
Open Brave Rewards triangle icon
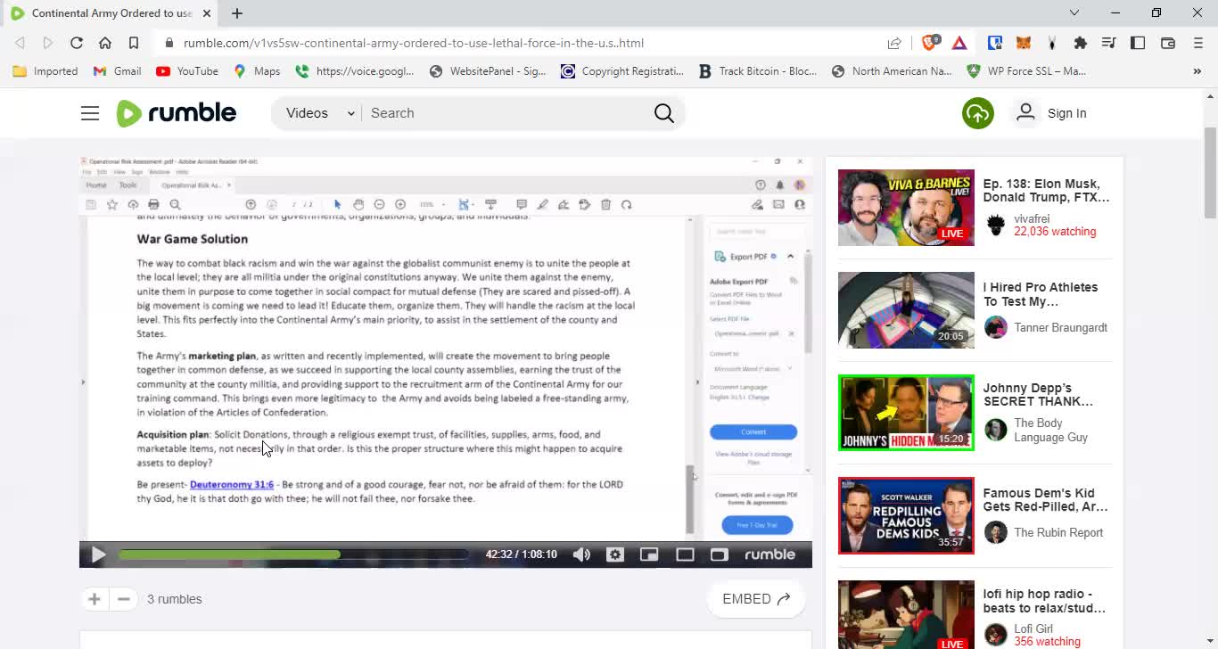[x=959, y=43]
